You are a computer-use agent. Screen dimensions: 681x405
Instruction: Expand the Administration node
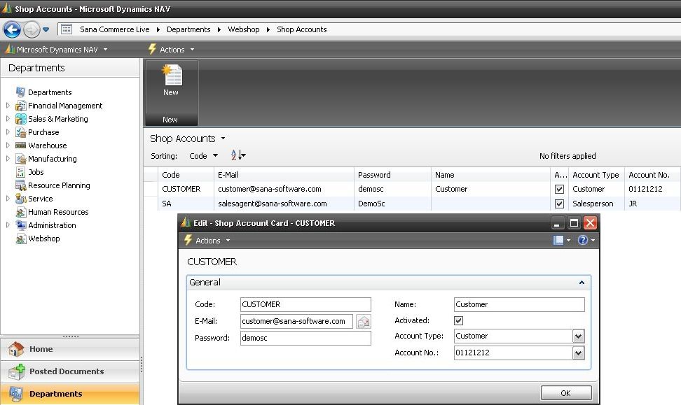coord(8,225)
